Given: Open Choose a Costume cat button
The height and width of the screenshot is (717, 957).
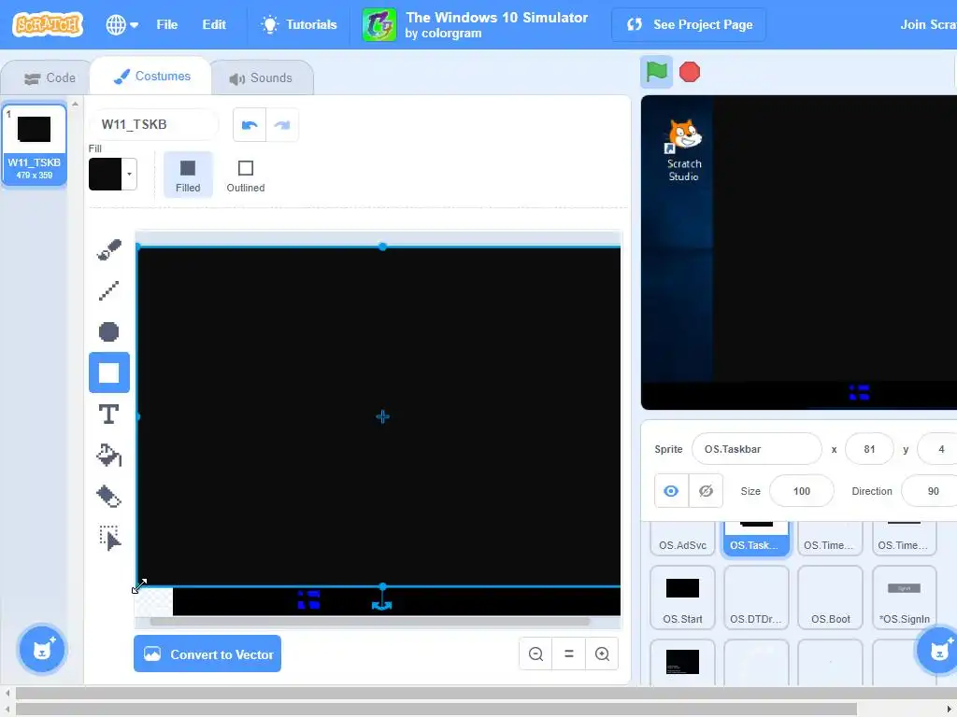Looking at the screenshot, I should pos(42,650).
